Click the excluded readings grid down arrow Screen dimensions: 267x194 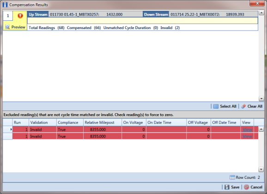(261, 169)
